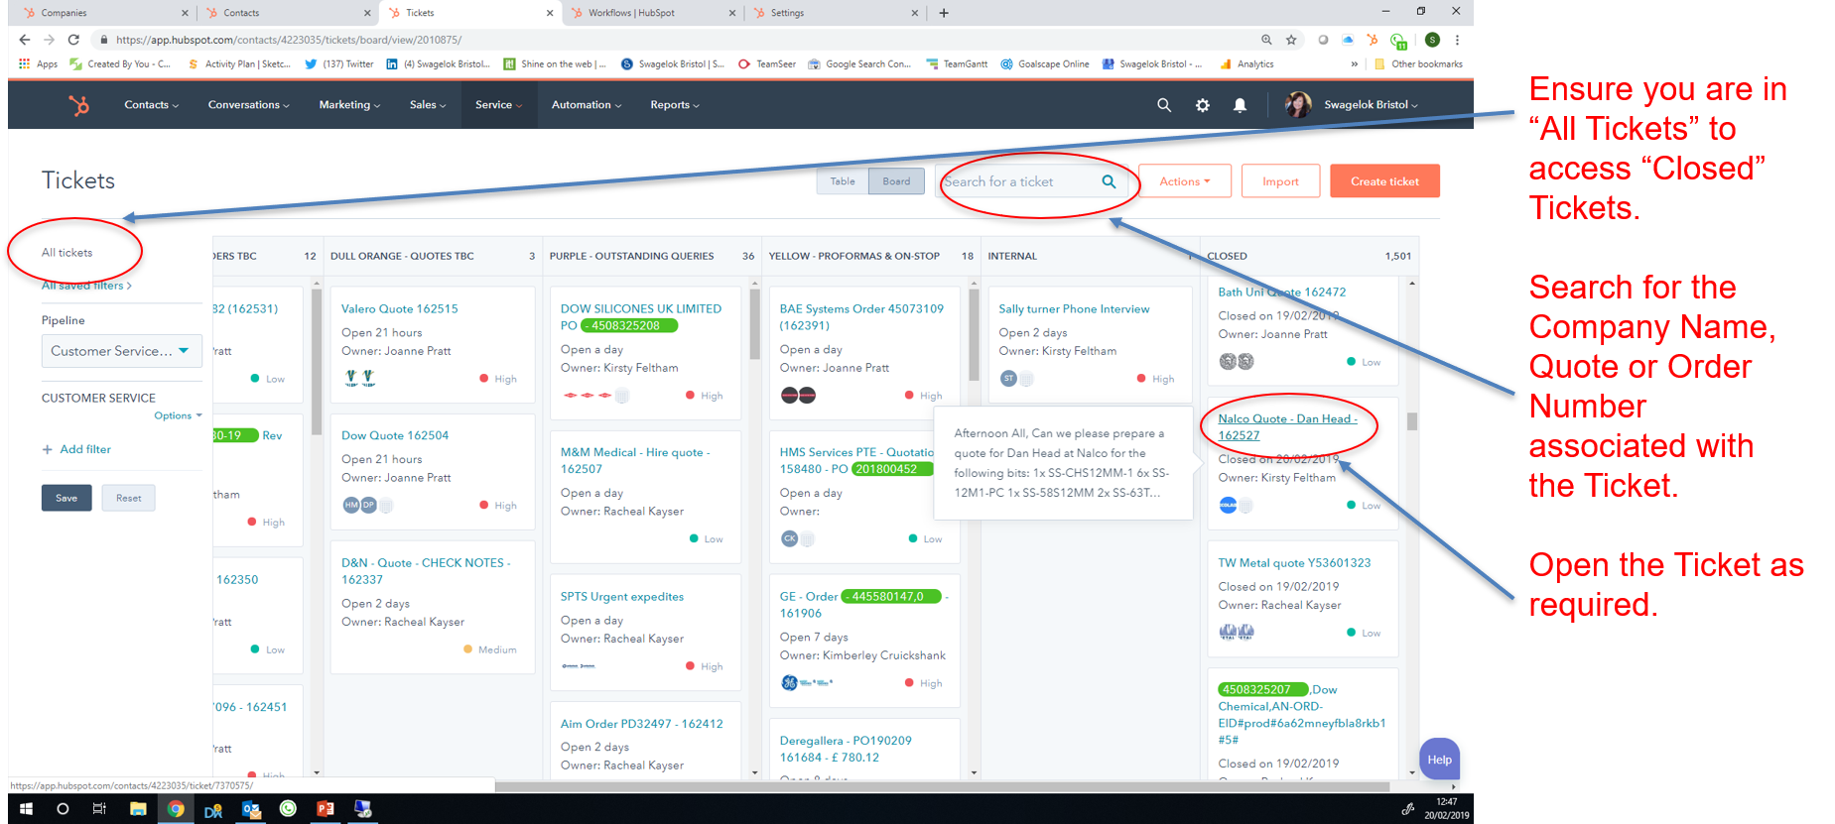Open the Other bookmarks folder
1835x824 pixels.
tap(1418, 64)
